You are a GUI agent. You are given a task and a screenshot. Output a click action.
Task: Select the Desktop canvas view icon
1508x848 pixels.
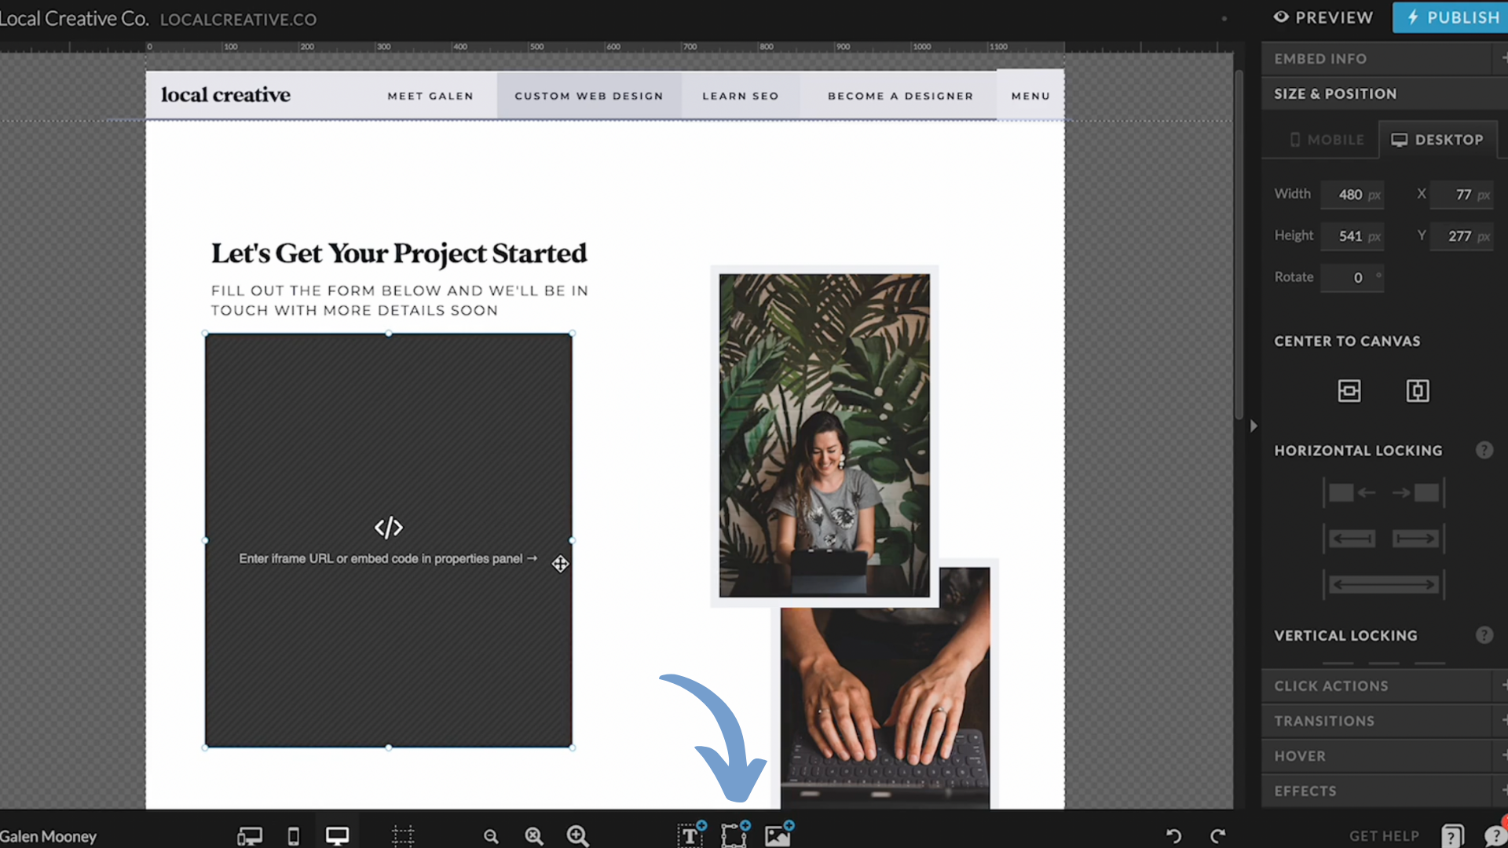click(x=338, y=835)
